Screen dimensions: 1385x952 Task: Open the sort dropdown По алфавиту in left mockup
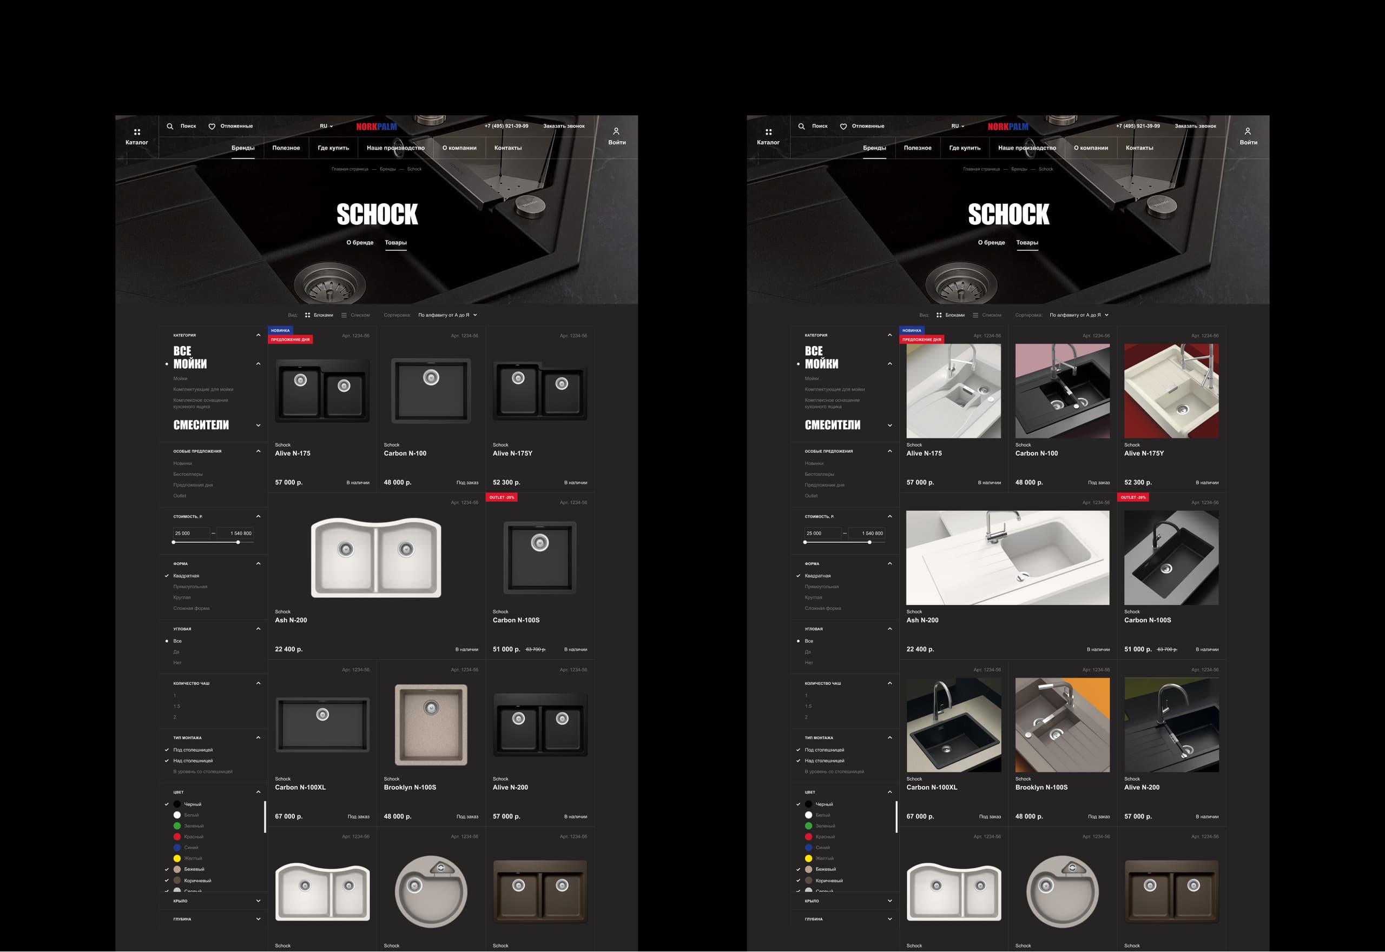(448, 315)
